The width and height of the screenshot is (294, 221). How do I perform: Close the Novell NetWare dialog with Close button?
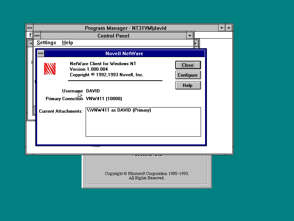(188, 65)
